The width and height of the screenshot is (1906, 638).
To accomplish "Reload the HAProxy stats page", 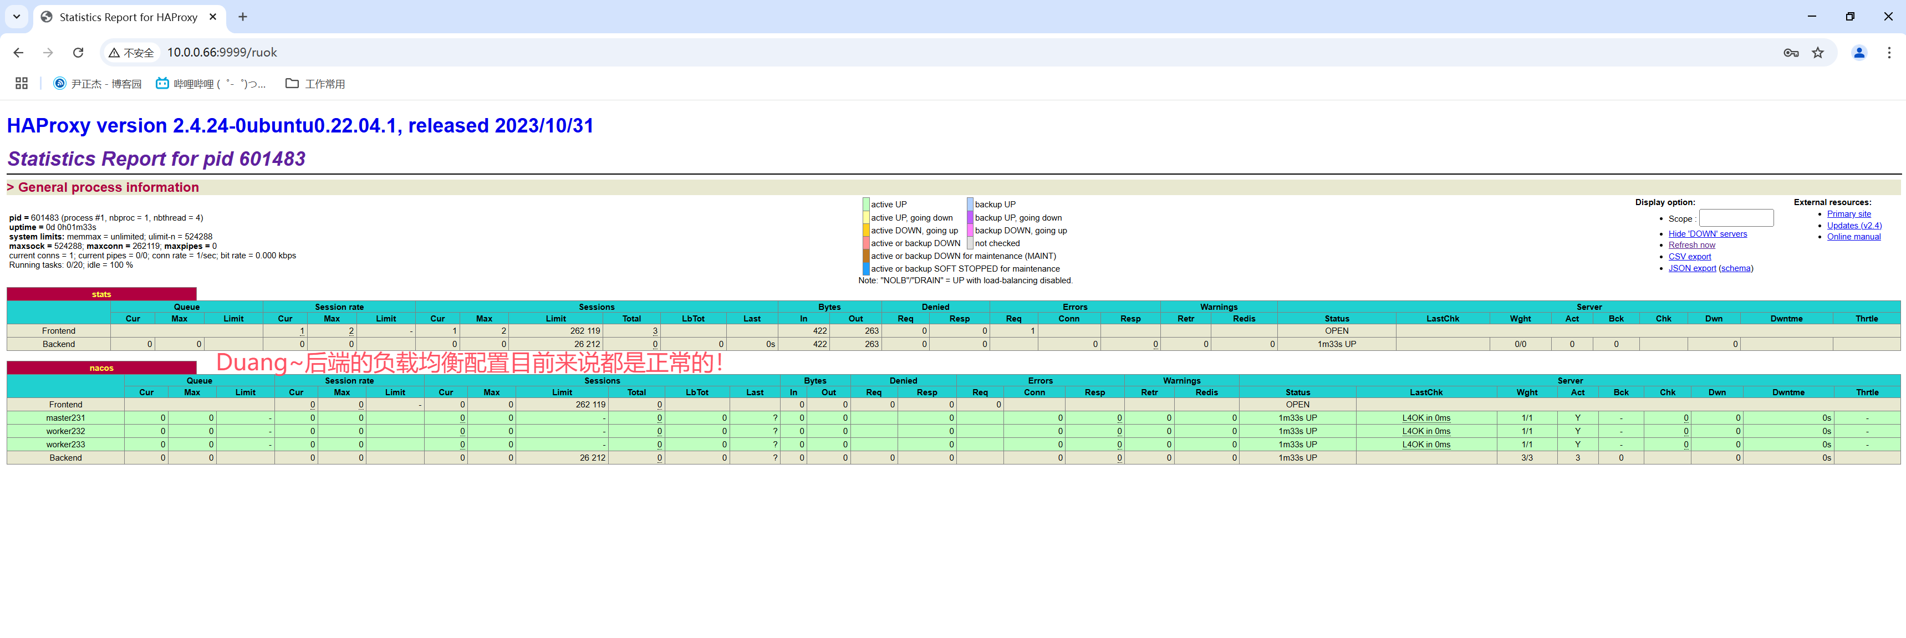I will [x=78, y=53].
